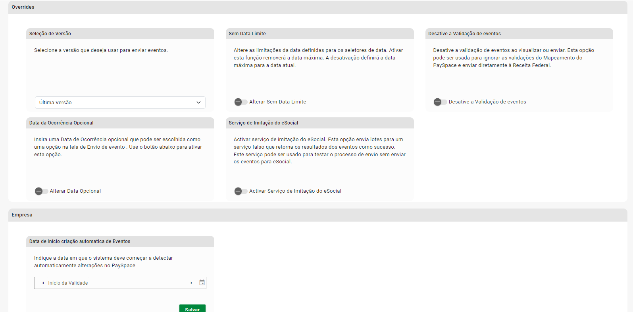Toggle the Alterar Sem Data Limite switch
The width and height of the screenshot is (633, 312).
coord(241,102)
